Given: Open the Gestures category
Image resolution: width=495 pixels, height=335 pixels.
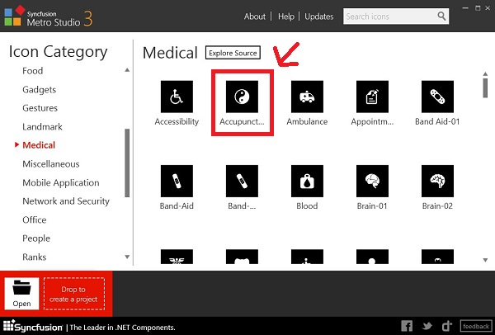Looking at the screenshot, I should click(40, 108).
